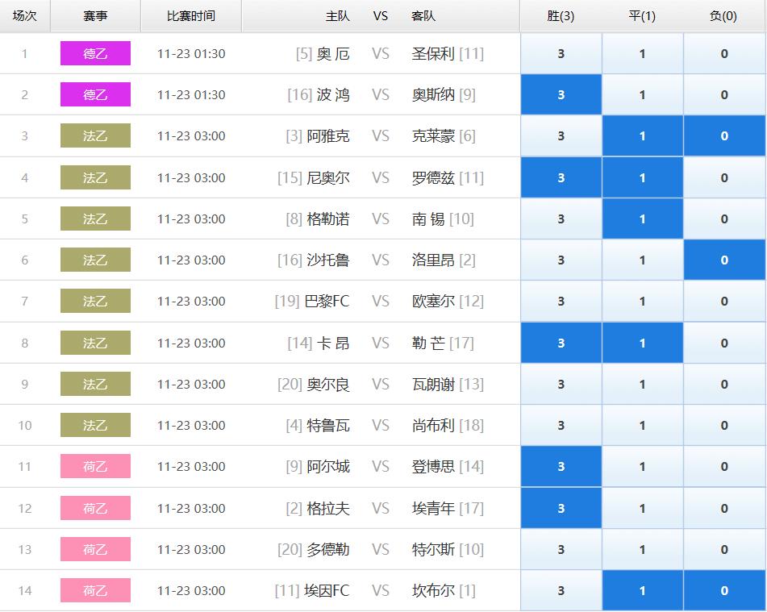Select draw (1) for 波鸿 vs 奥斯纳

click(x=642, y=94)
